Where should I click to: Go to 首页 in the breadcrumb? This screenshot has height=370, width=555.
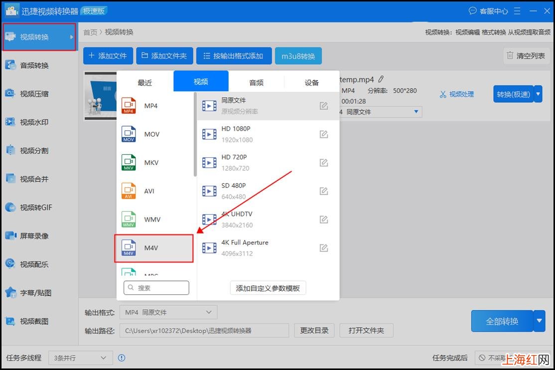90,32
